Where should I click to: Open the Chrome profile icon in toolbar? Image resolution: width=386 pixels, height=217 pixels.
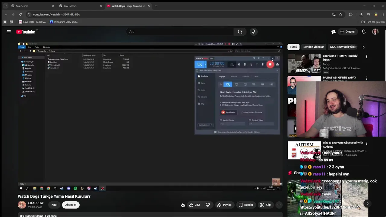pyautogui.click(x=376, y=14)
